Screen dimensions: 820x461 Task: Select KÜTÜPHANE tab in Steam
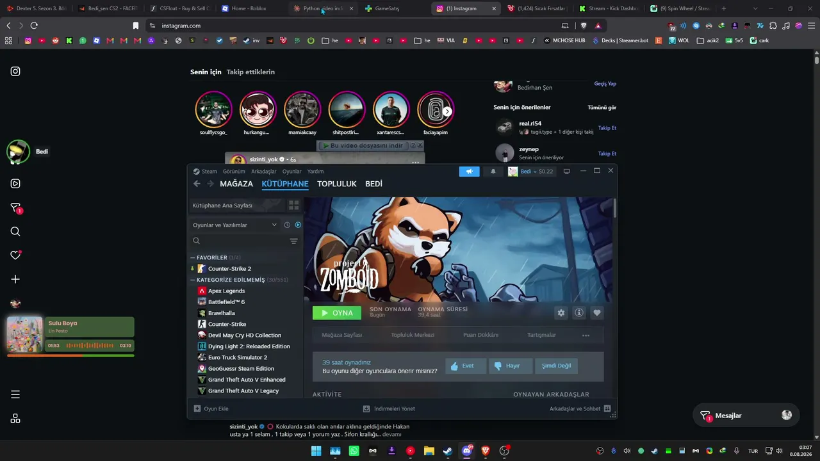(x=285, y=184)
